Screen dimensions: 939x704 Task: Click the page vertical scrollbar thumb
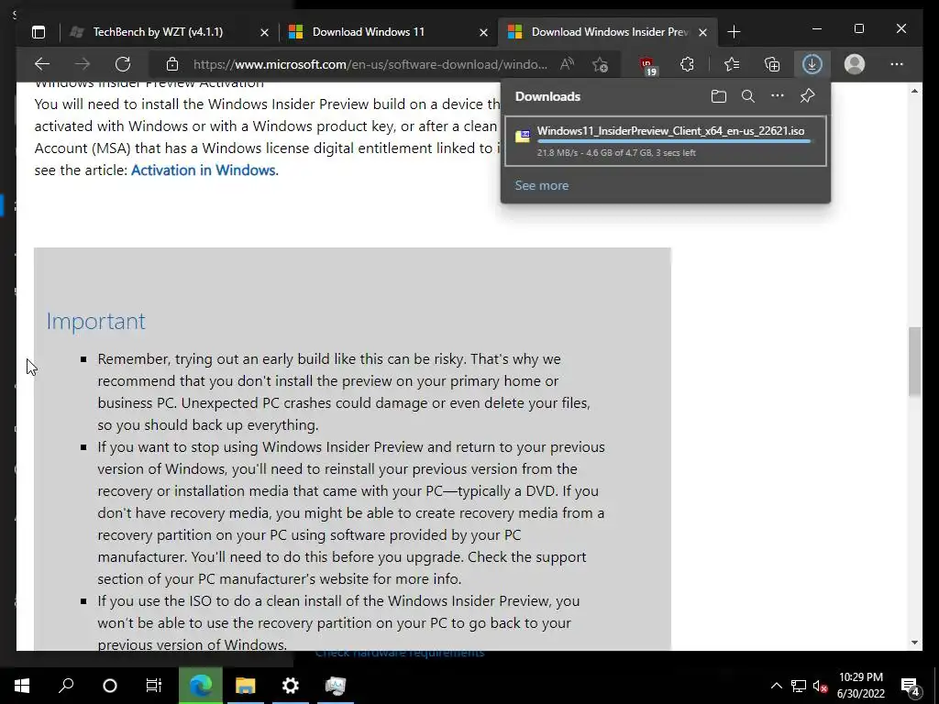[914, 361]
